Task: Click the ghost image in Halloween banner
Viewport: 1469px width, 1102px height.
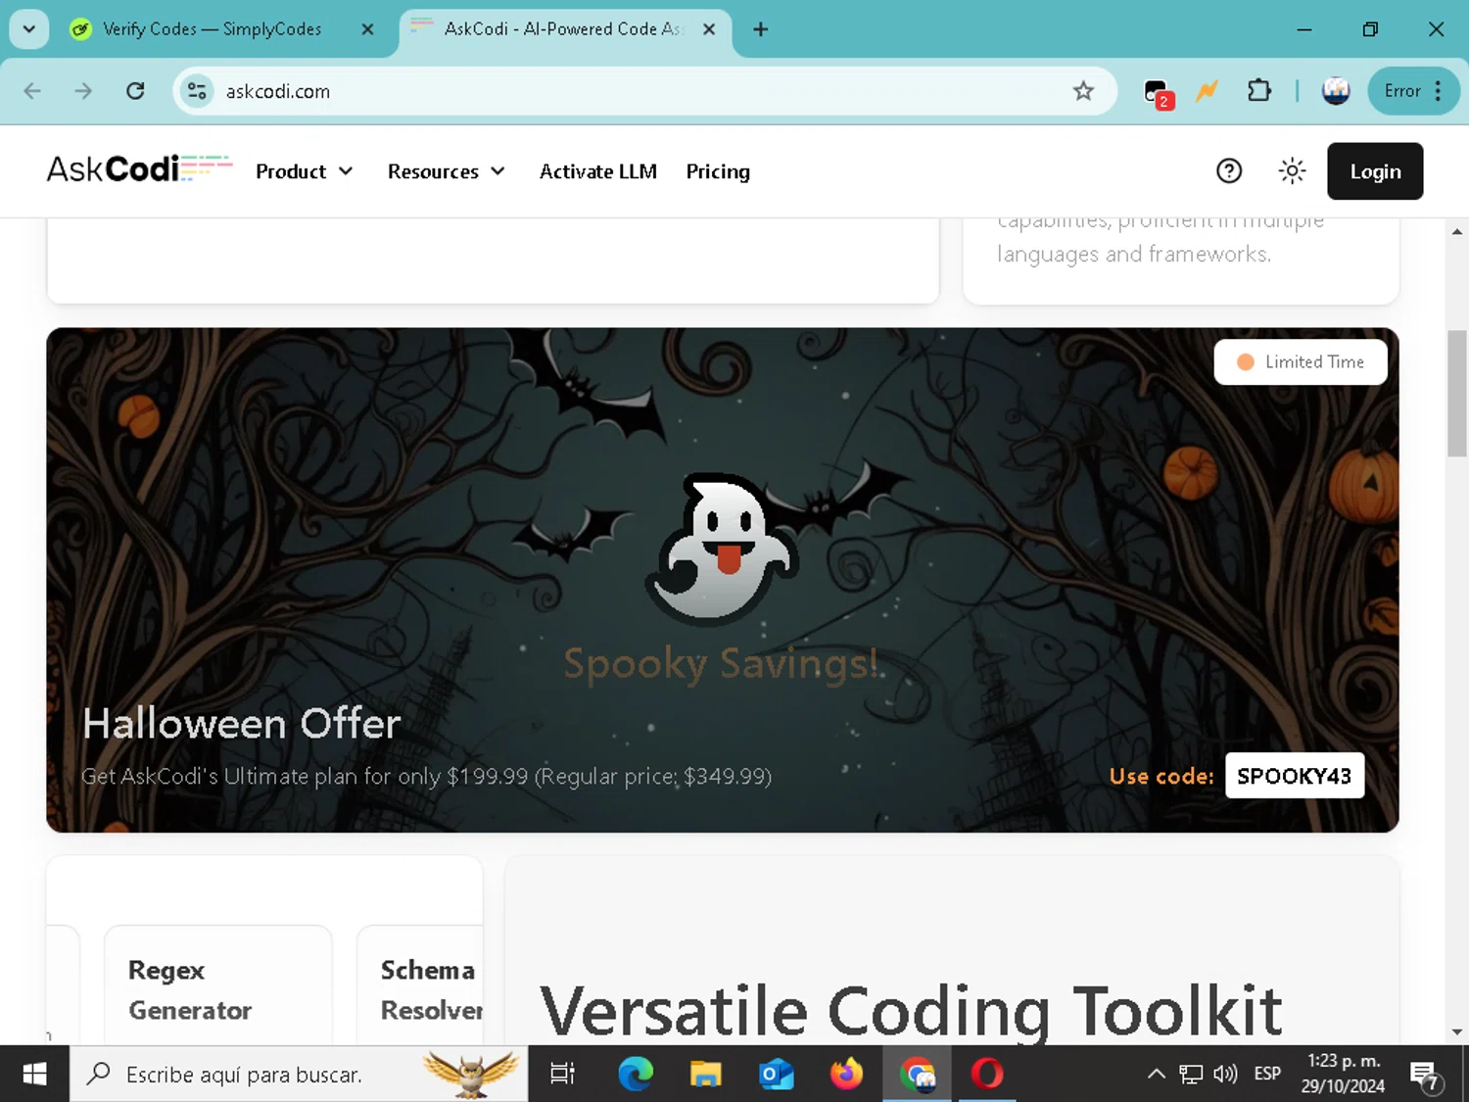Action: [x=722, y=551]
